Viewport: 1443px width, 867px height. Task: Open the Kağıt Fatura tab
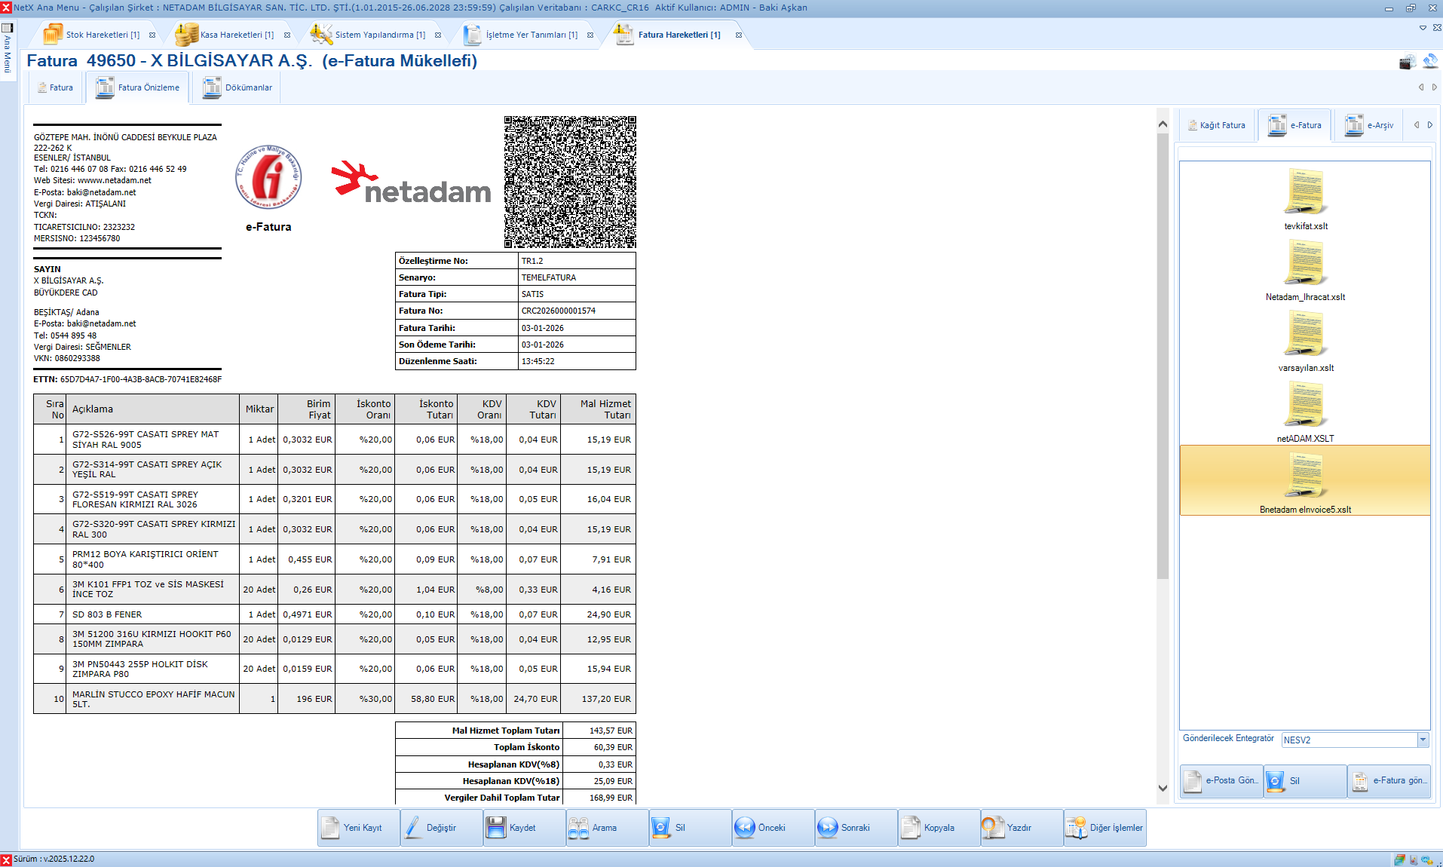point(1217,125)
